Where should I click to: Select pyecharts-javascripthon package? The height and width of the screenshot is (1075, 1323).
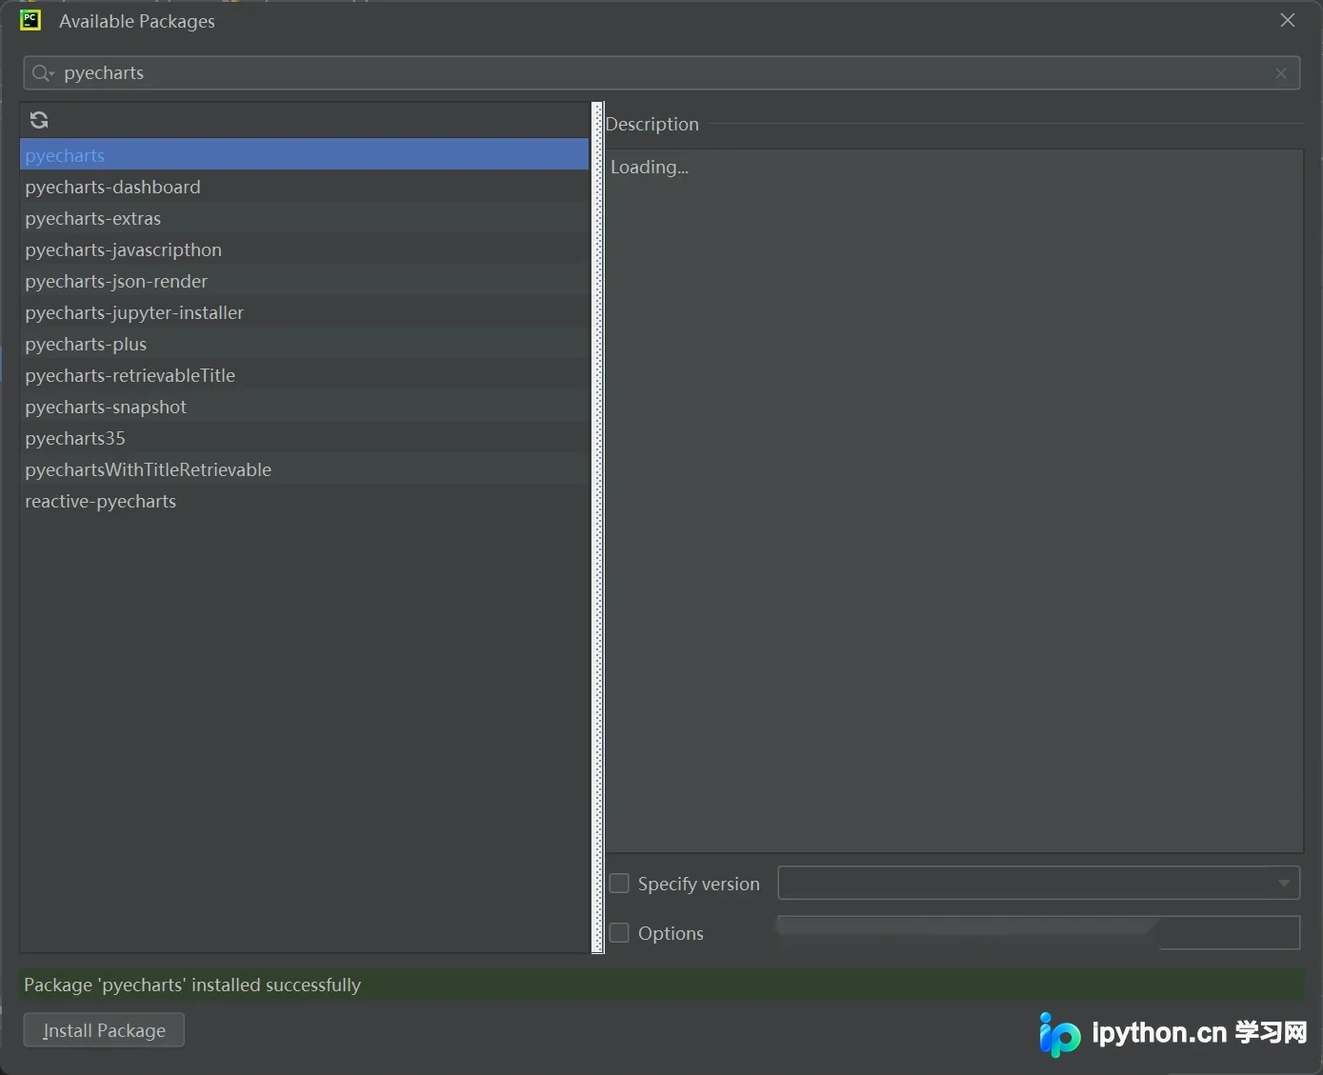click(x=305, y=249)
